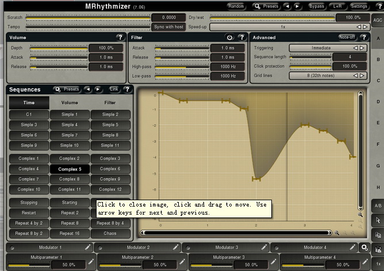Zoom in graph vertically with magnifier
This screenshot has width=384, height=271.
point(360,215)
